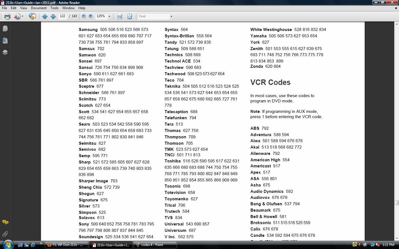Close the document with menu bar X
Viewport: 399px width, 249px height.
point(396,8)
